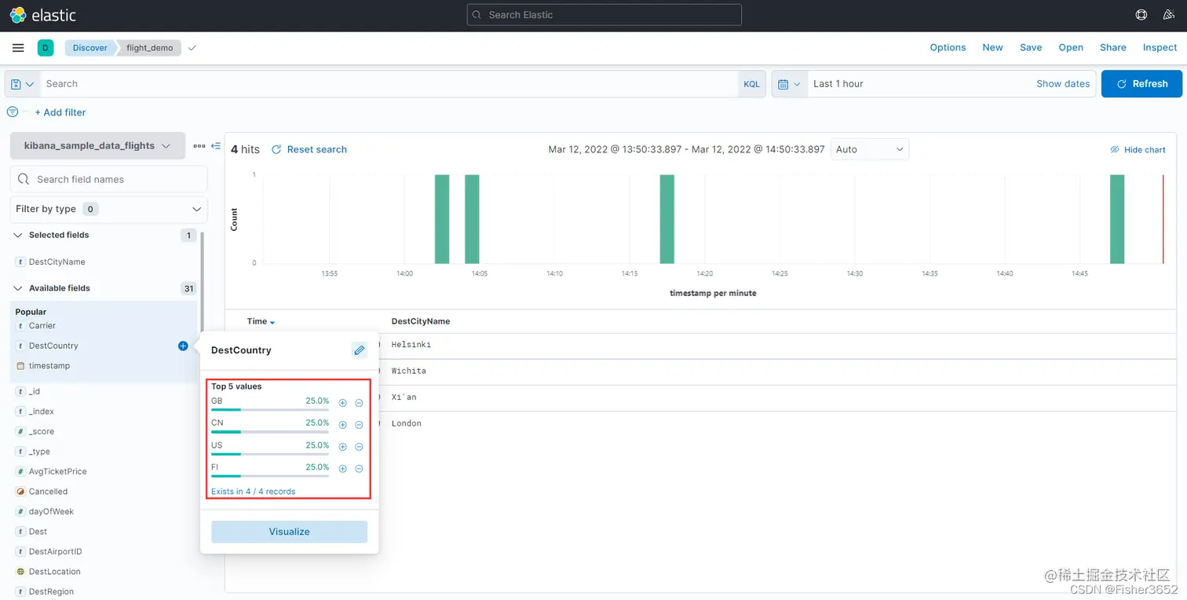The width and height of the screenshot is (1187, 600).
Task: Click Save in the top menu
Action: tap(1031, 48)
